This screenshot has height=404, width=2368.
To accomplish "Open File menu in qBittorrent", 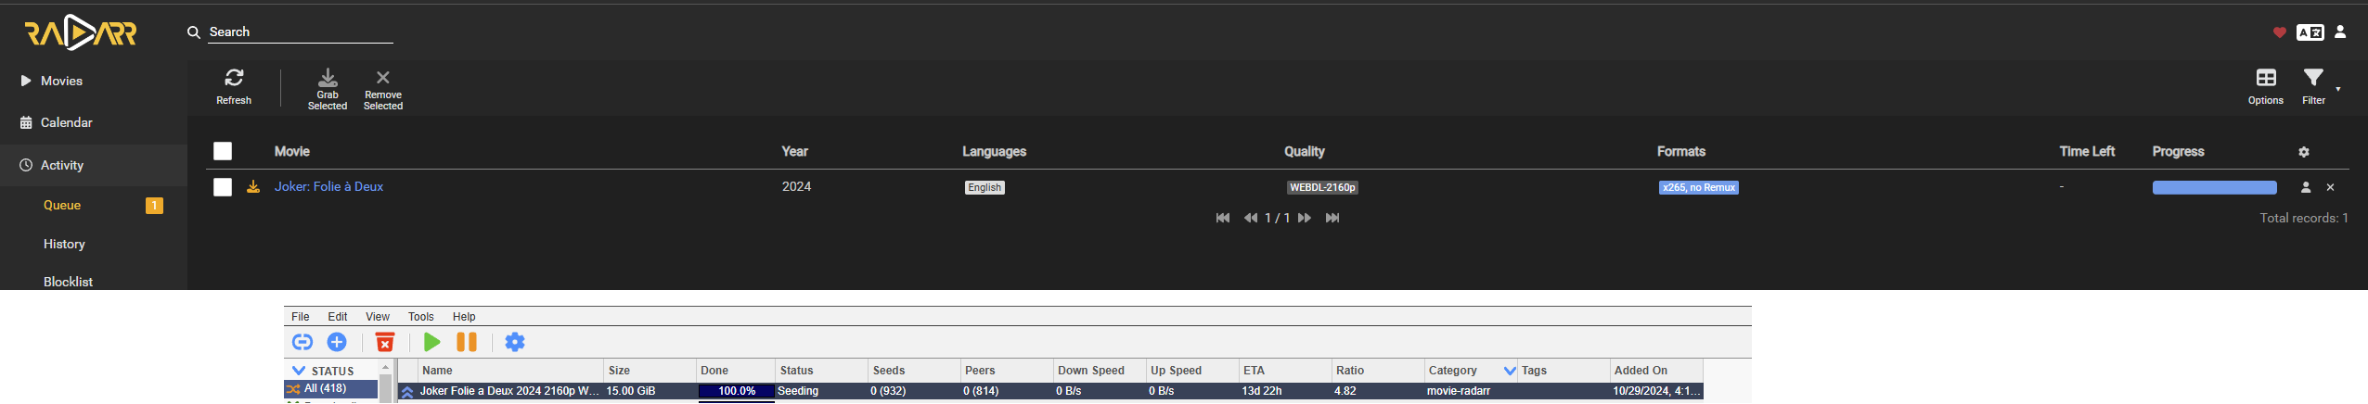I will (x=301, y=317).
